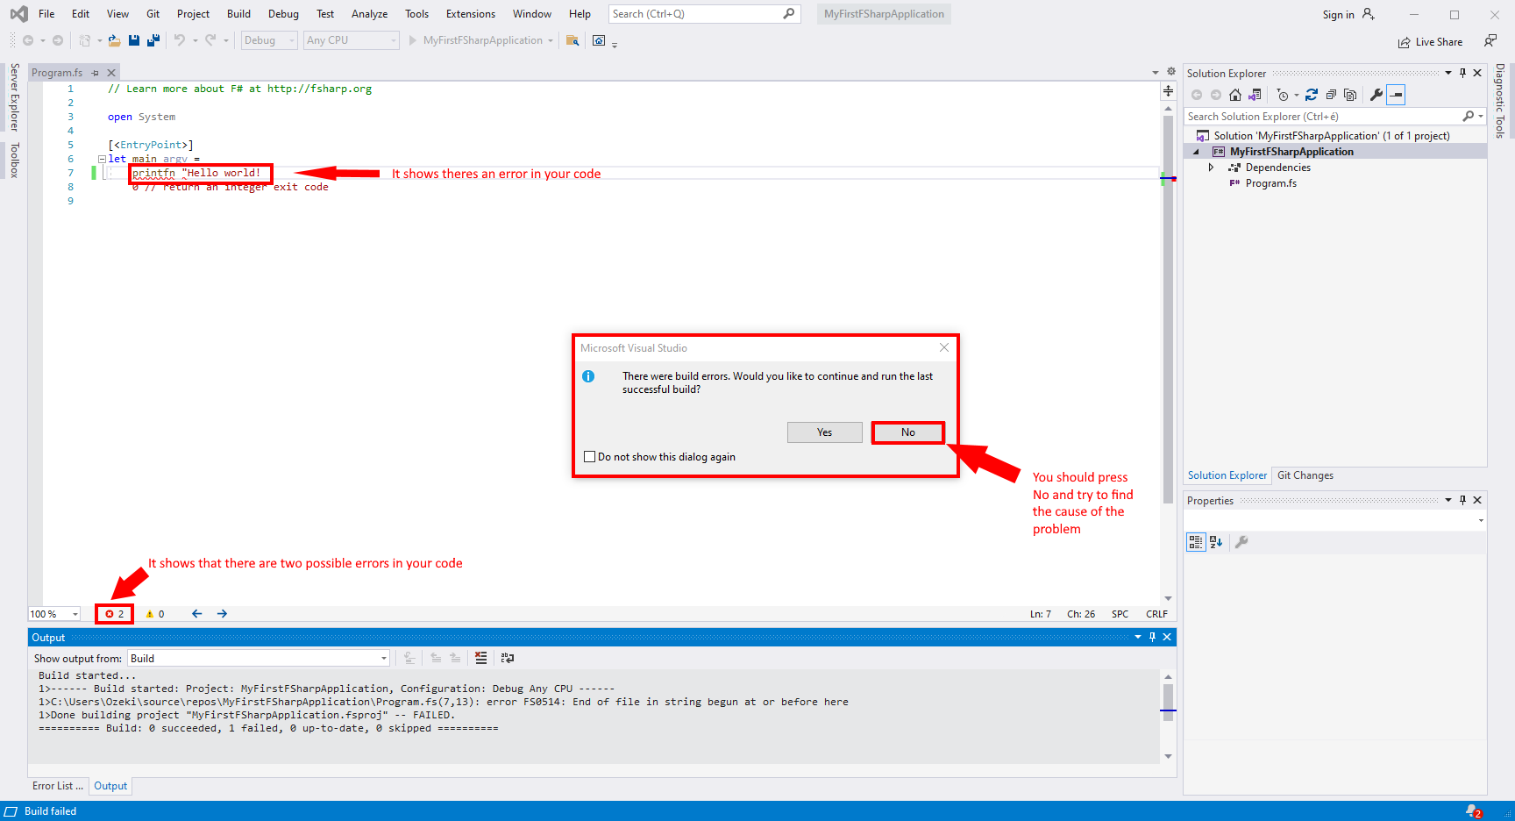Switch to the Git Changes tab
Viewport: 1515px width, 821px height.
pos(1305,475)
